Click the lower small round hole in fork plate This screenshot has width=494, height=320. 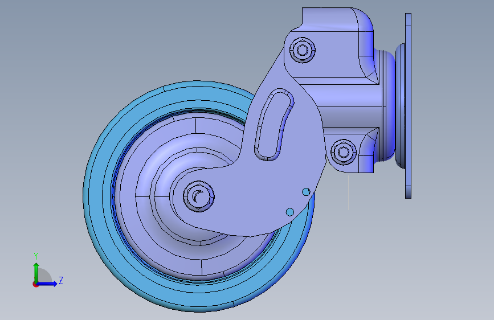(x=290, y=212)
